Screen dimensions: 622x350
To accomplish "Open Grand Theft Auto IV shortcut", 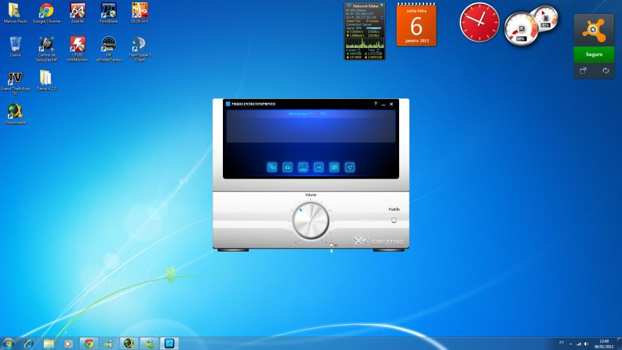I will [15, 83].
